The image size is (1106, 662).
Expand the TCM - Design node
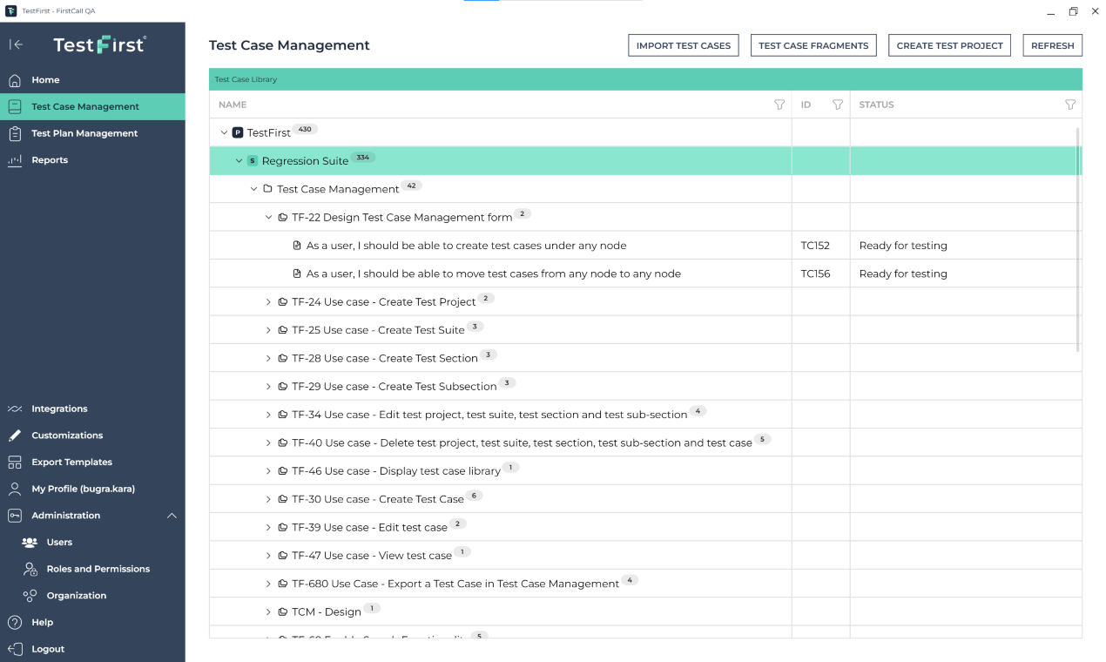pos(268,611)
